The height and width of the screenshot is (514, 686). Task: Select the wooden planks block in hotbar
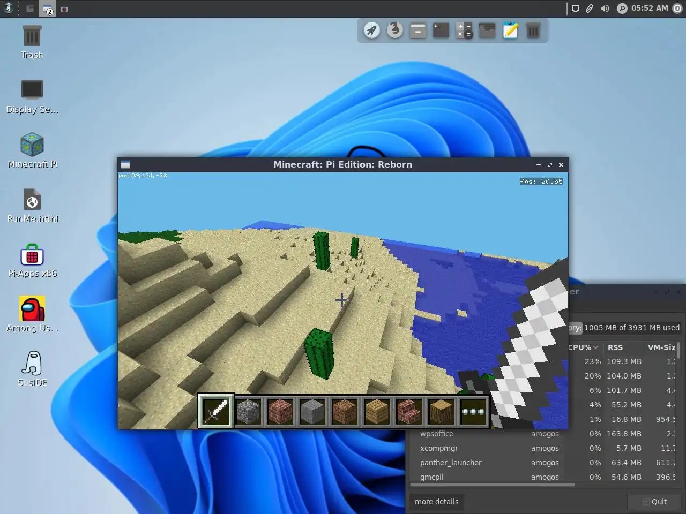(377, 411)
